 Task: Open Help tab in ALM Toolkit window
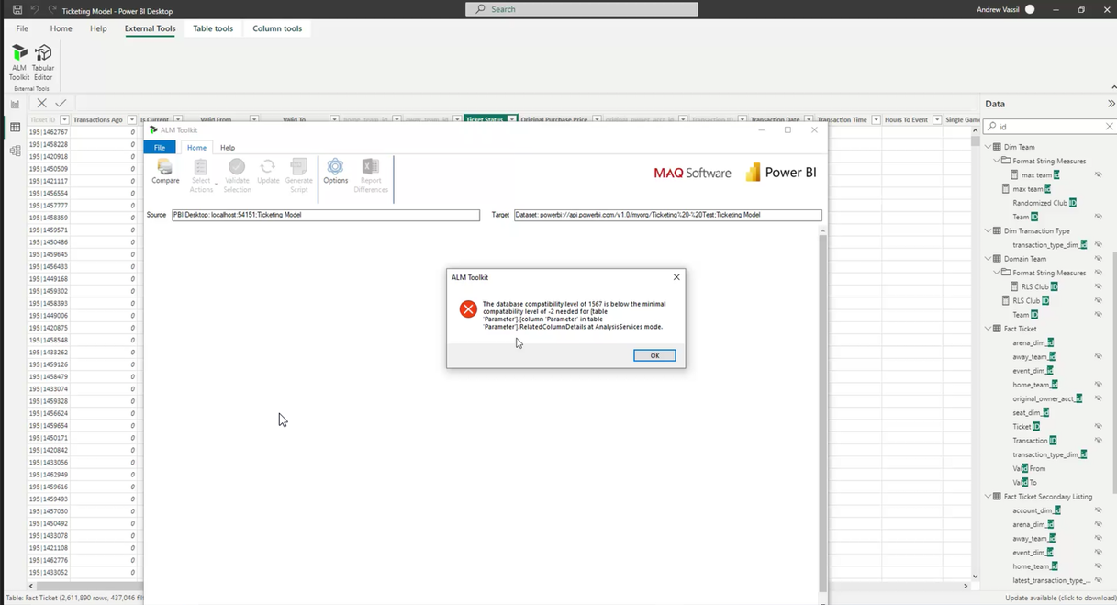click(x=228, y=147)
